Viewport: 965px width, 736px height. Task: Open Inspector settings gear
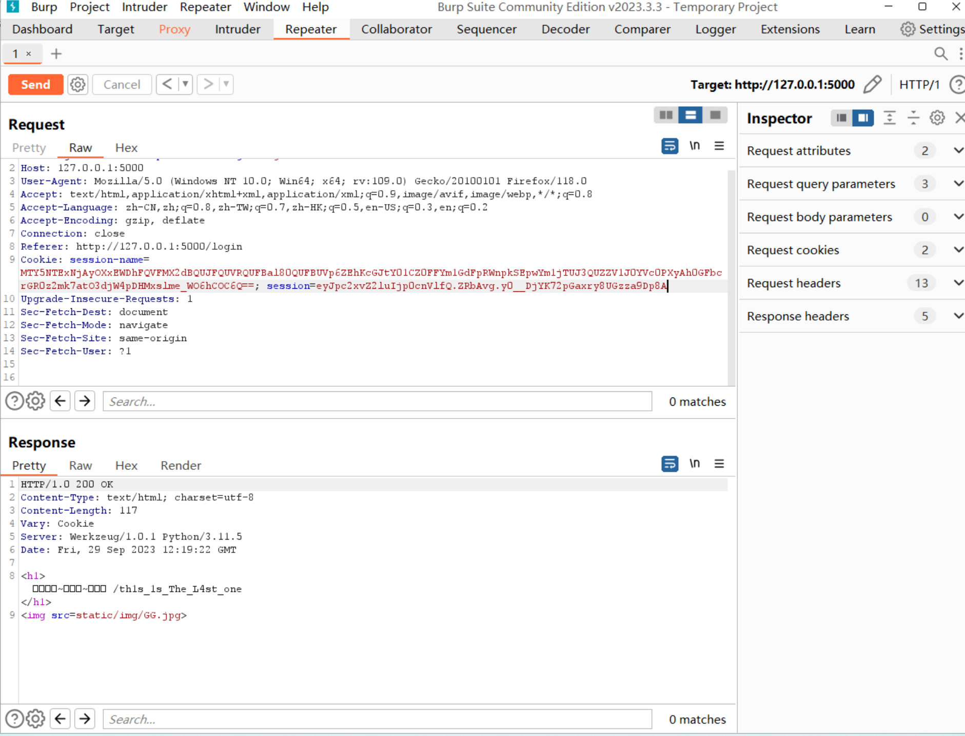point(937,118)
